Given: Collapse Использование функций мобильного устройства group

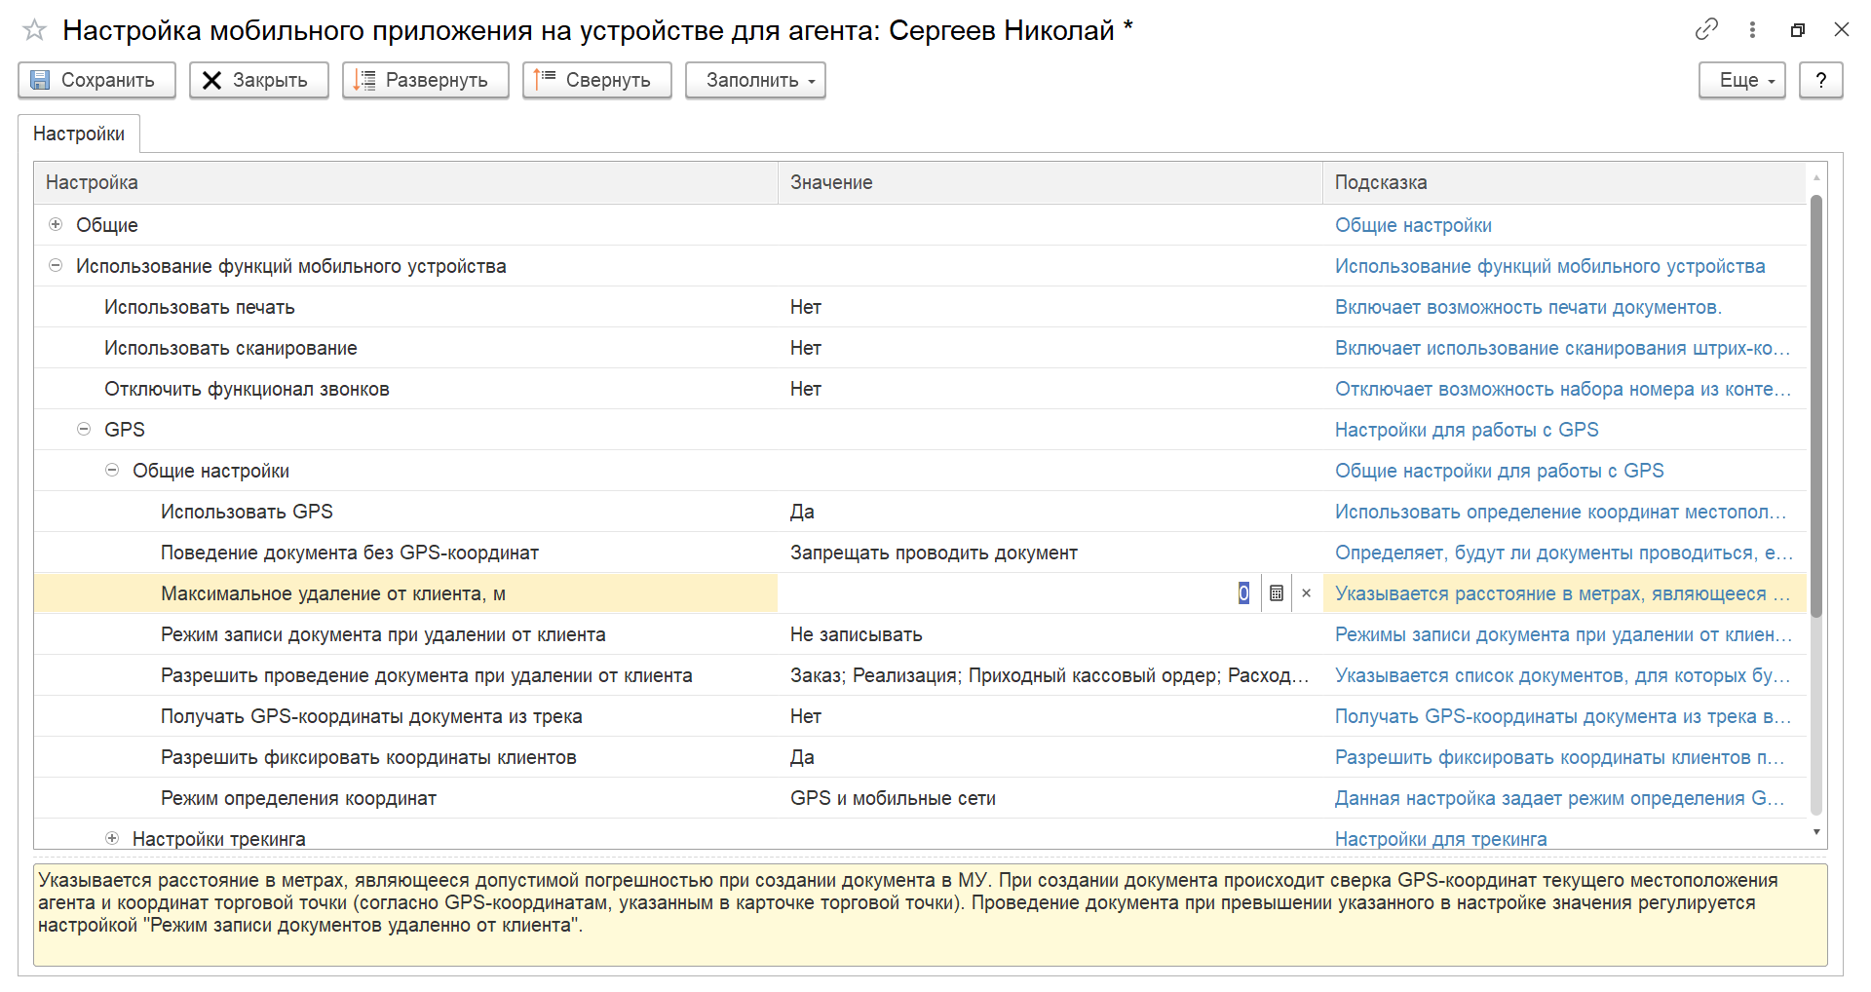Looking at the screenshot, I should pos(56,265).
